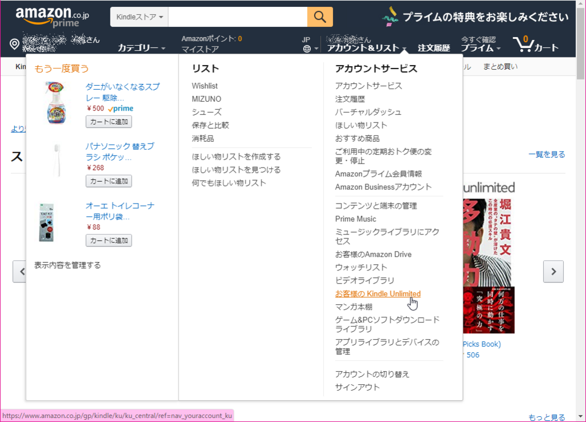Viewport: 586px width, 422px height.
Task: Click the プライムの特典をお楽しみください banner
Action: click(475, 17)
